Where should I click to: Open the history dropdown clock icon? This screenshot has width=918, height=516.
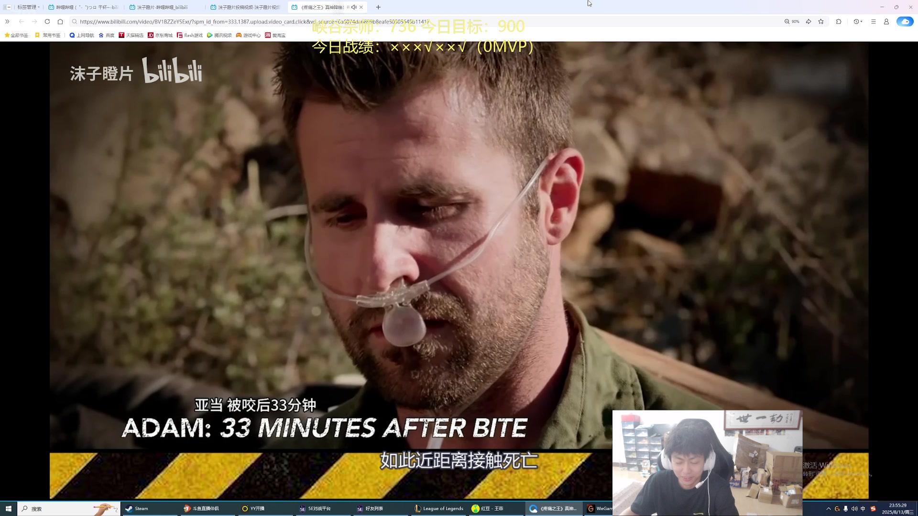pyautogui.click(x=858, y=21)
